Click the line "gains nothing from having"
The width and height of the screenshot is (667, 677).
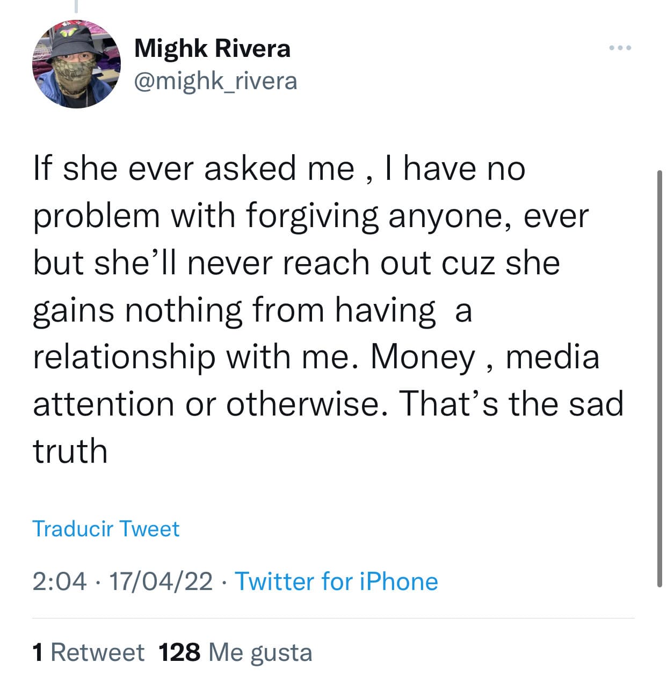pos(234,310)
